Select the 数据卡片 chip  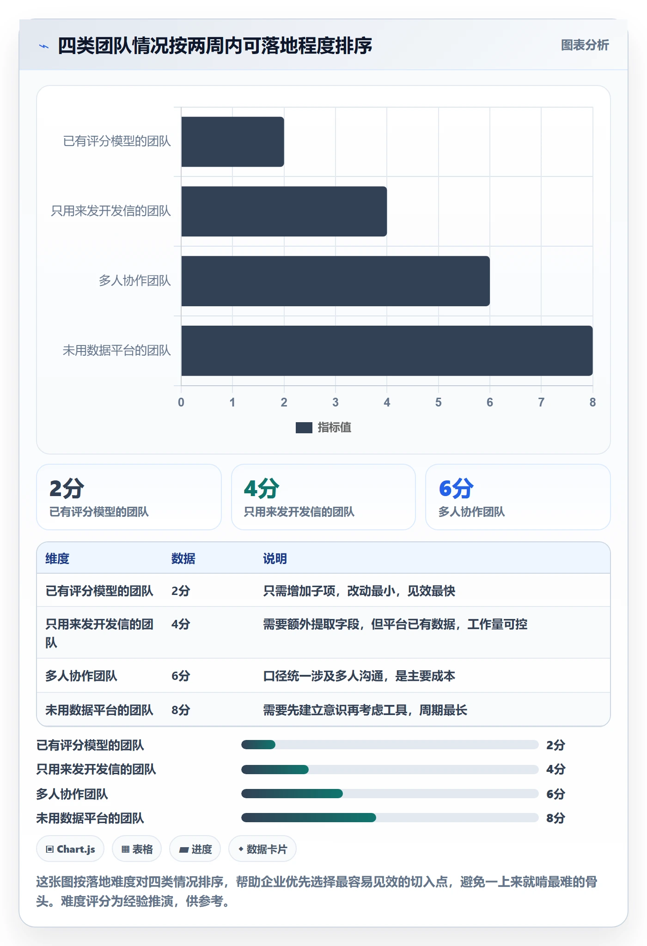[262, 849]
